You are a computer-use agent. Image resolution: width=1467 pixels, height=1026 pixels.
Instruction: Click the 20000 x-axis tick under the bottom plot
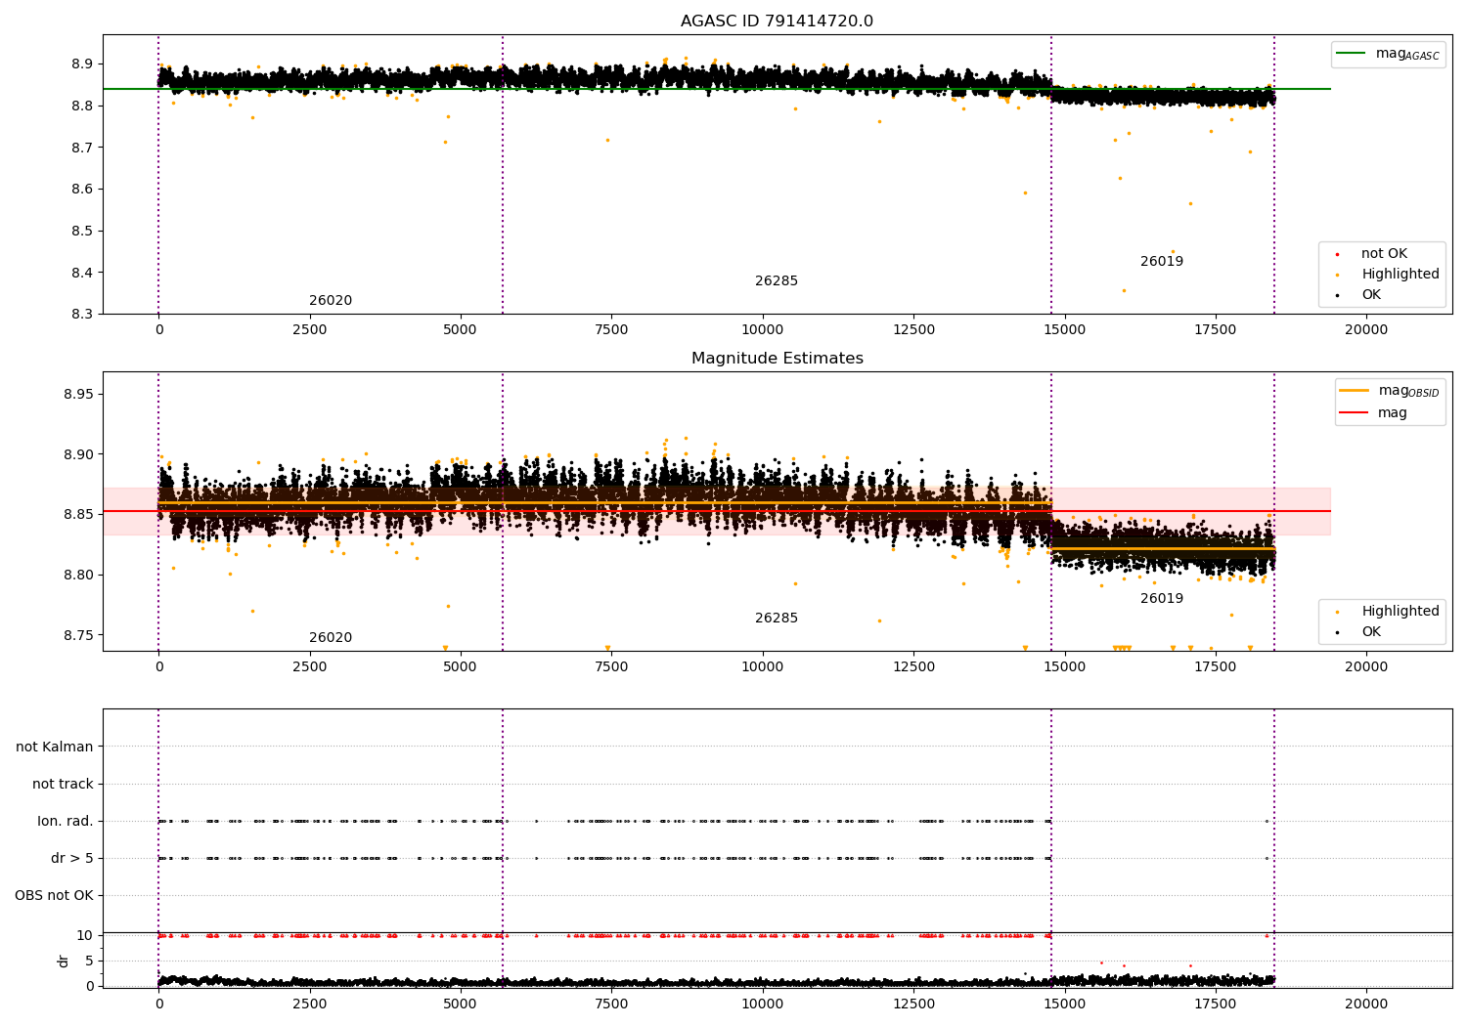coord(1366,1005)
